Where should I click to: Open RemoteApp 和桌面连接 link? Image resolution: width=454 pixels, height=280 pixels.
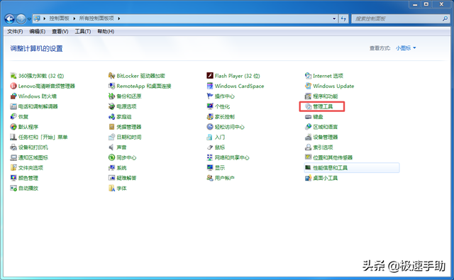[x=144, y=86]
